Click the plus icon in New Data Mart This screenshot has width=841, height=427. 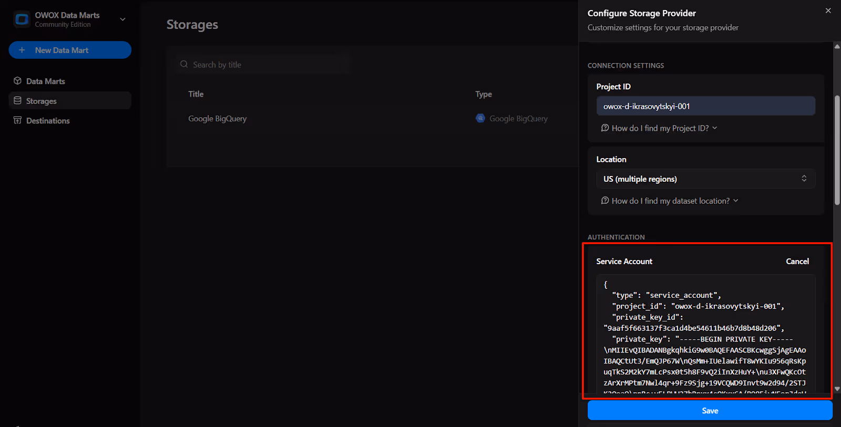click(22, 50)
